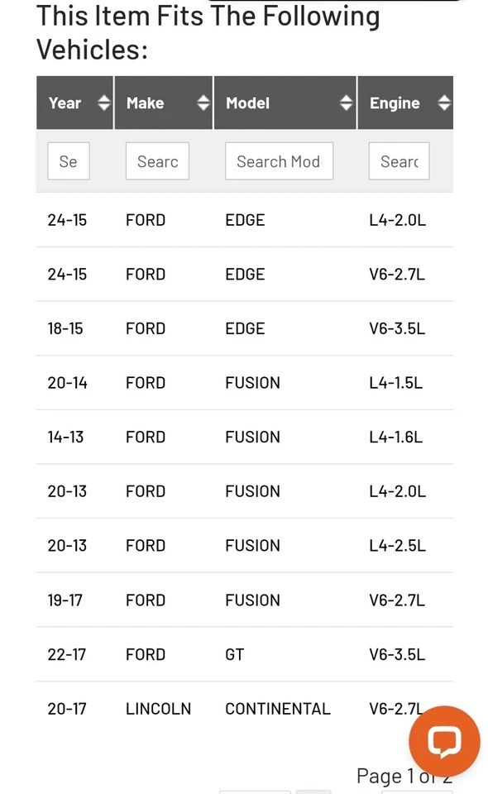Viewport: 488px width, 794px height.
Task: Click the chat speech-bubble glyph inside the orange circle
Action: pos(444,741)
